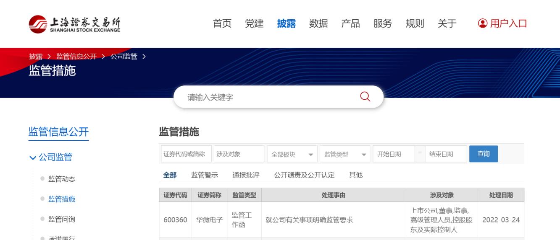The height and width of the screenshot is (240, 560).
Task: Open the 首页 navigation menu
Action: tap(222, 24)
